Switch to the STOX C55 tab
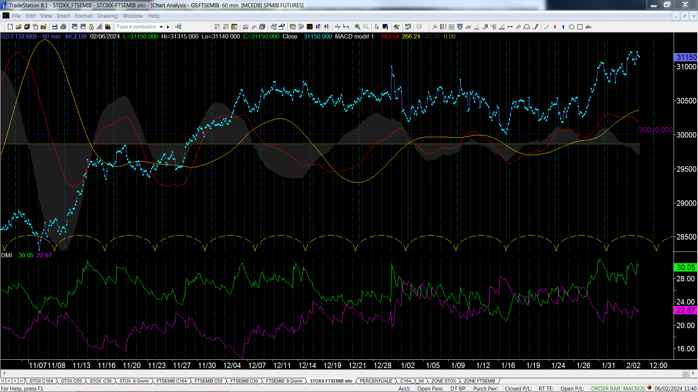Screen dimensions: 698x392 coord(71,381)
